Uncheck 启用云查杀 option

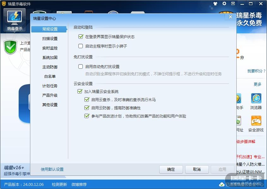[87, 100]
